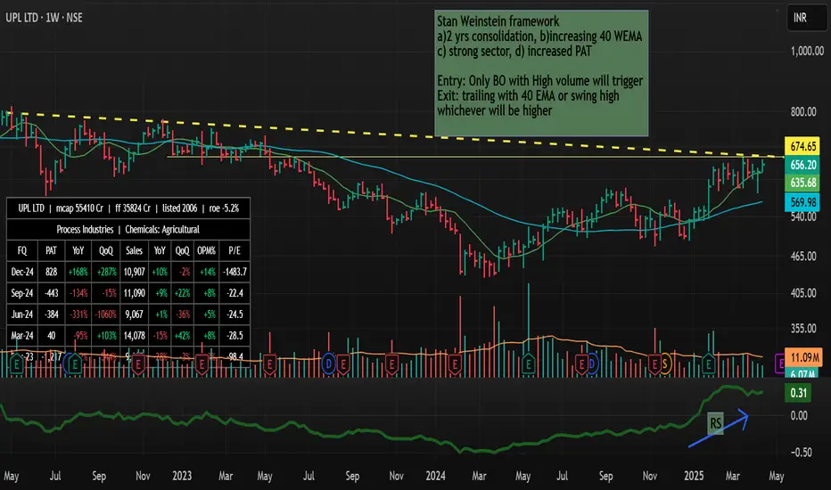Open red E earnings marker near Feb 2024
The width and height of the screenshot is (831, 490).
tap(455, 363)
